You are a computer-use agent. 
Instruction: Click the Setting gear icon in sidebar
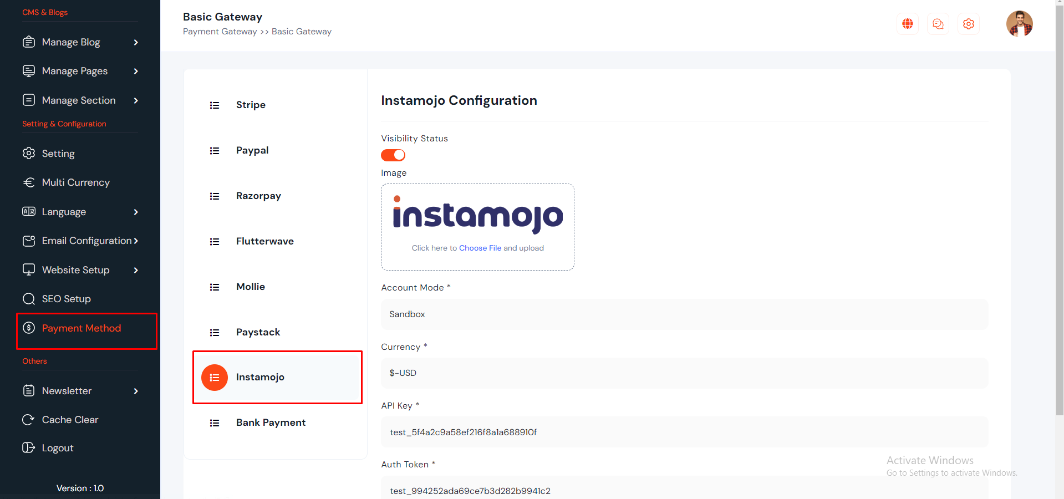tap(29, 154)
